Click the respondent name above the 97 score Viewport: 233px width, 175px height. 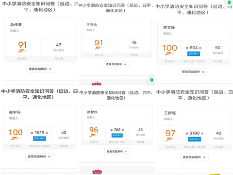pyautogui.click(x=170, y=113)
